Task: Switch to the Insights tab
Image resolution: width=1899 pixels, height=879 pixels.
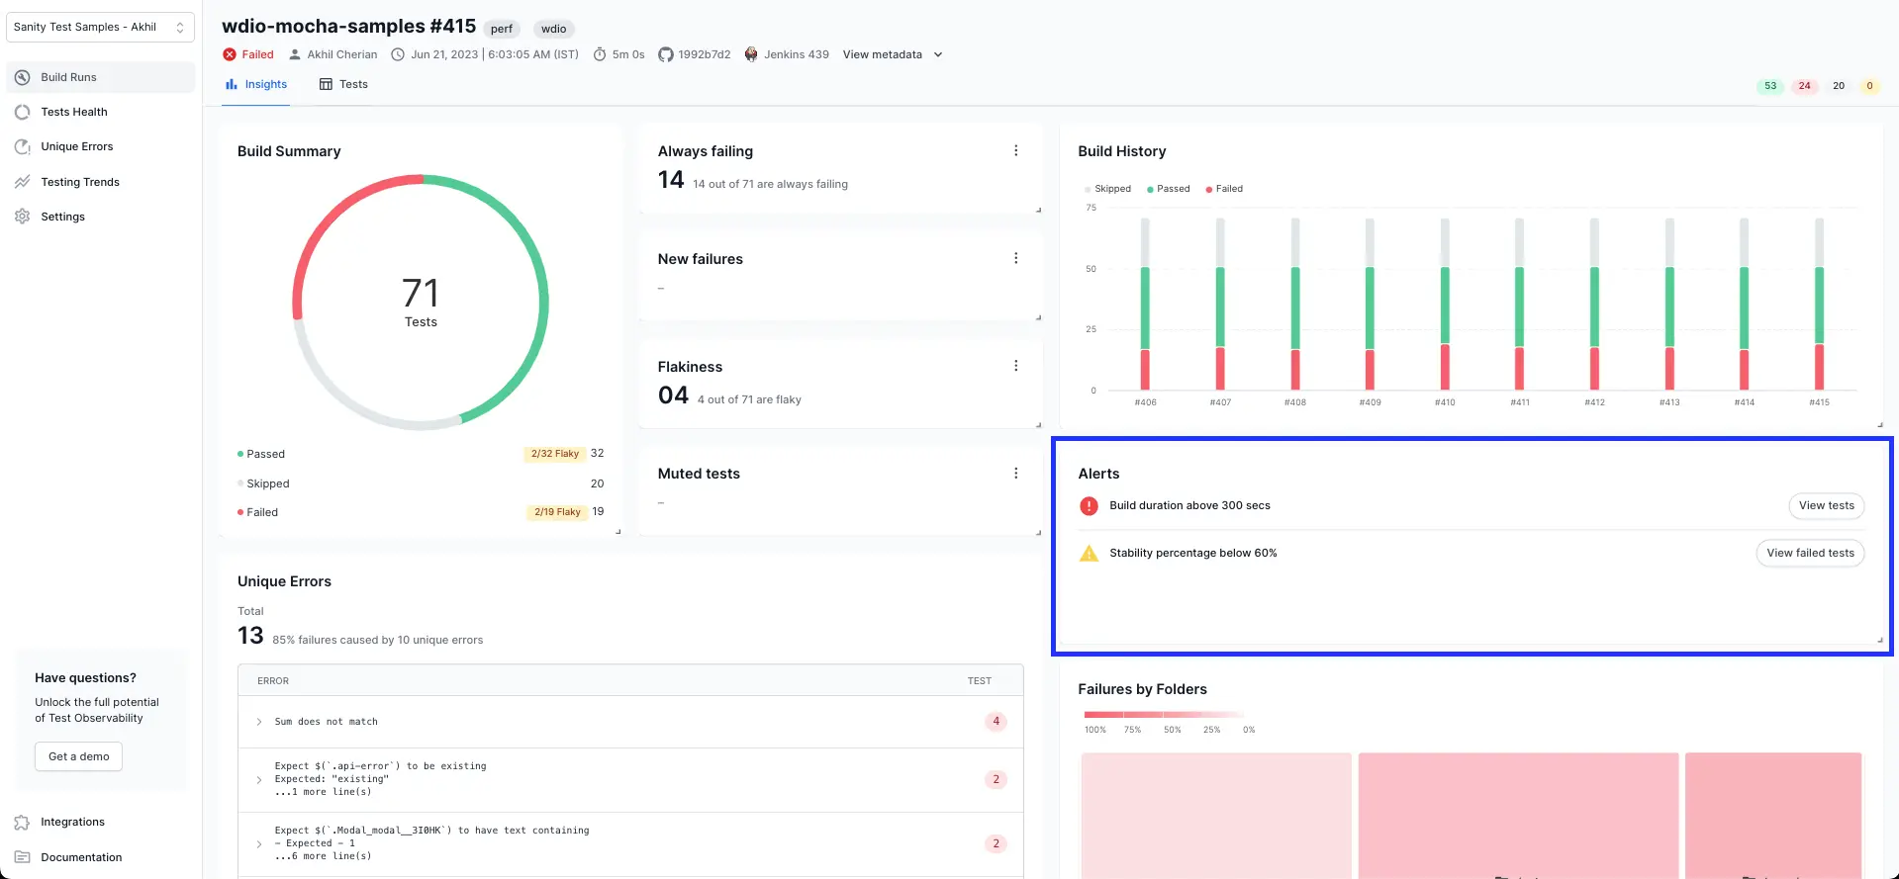Action: 256,84
